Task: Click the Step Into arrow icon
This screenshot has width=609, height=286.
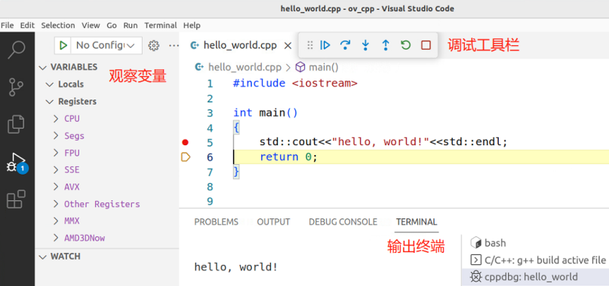Action: (365, 45)
